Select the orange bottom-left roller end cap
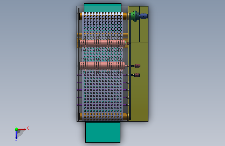The image size is (225, 146). coord(81,117)
